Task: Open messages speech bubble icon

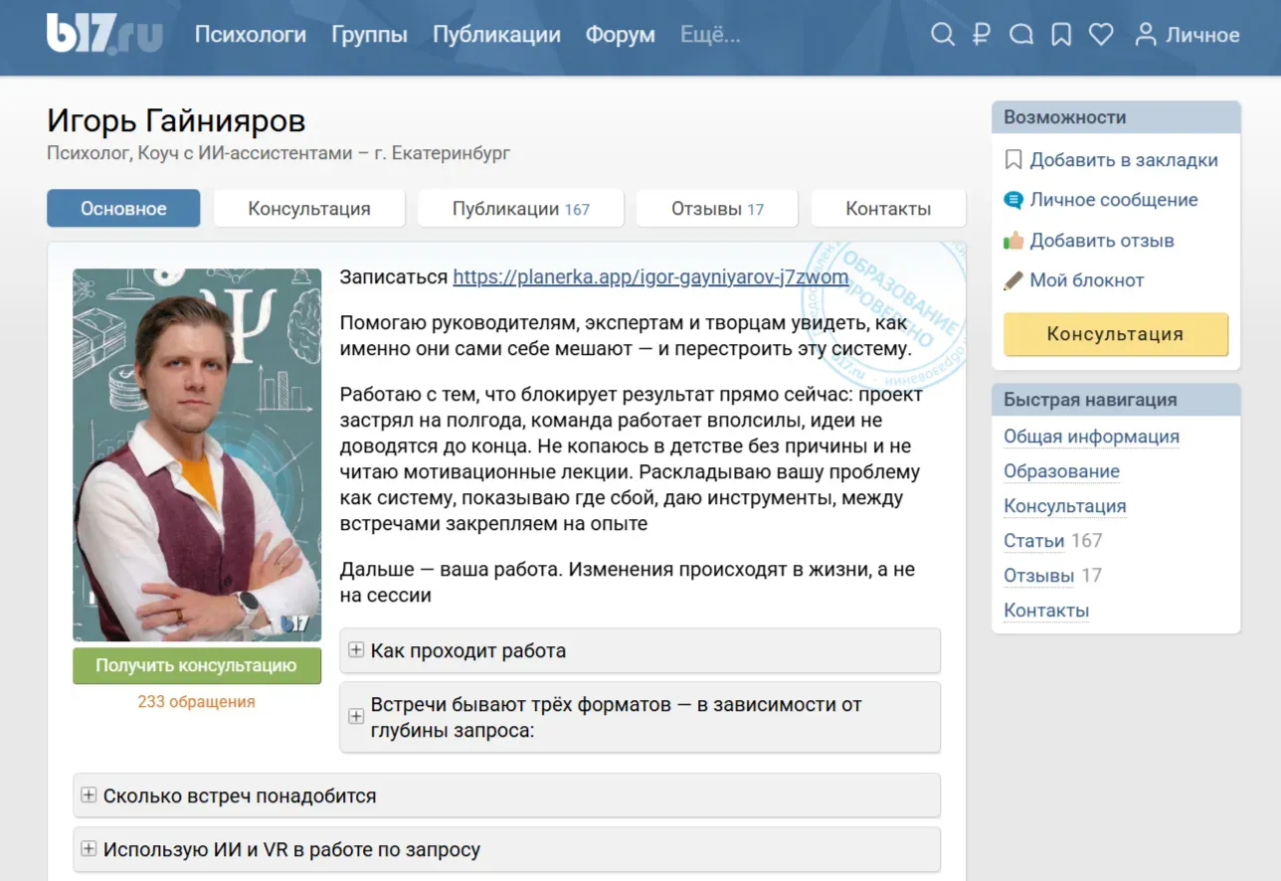Action: (1021, 35)
